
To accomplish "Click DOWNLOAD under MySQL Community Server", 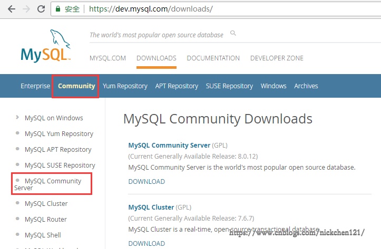I will (x=146, y=181).
